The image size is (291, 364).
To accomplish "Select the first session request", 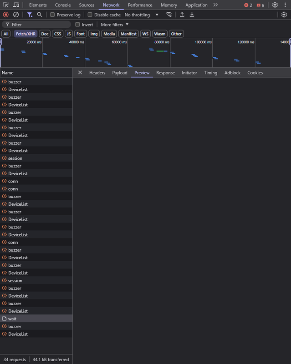I will tap(36, 158).
